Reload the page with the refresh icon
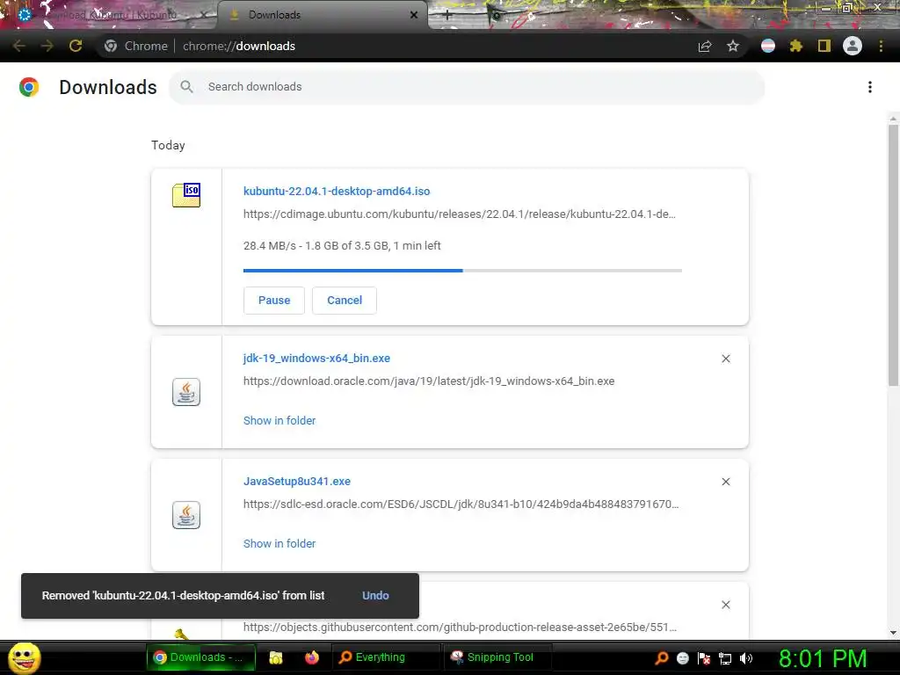Screen dimensions: 900x675 pos(76,46)
